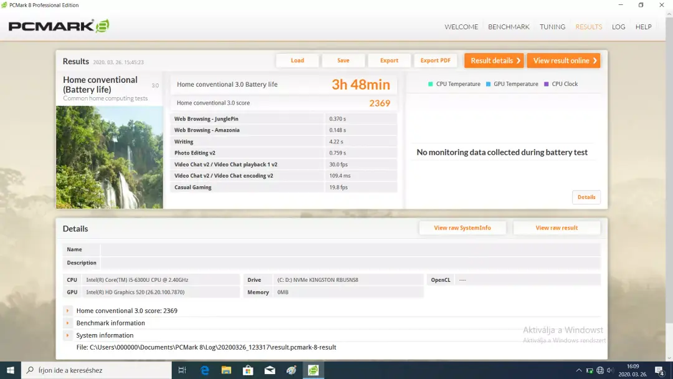673x379 pixels.
Task: Click the Export button
Action: click(389, 60)
